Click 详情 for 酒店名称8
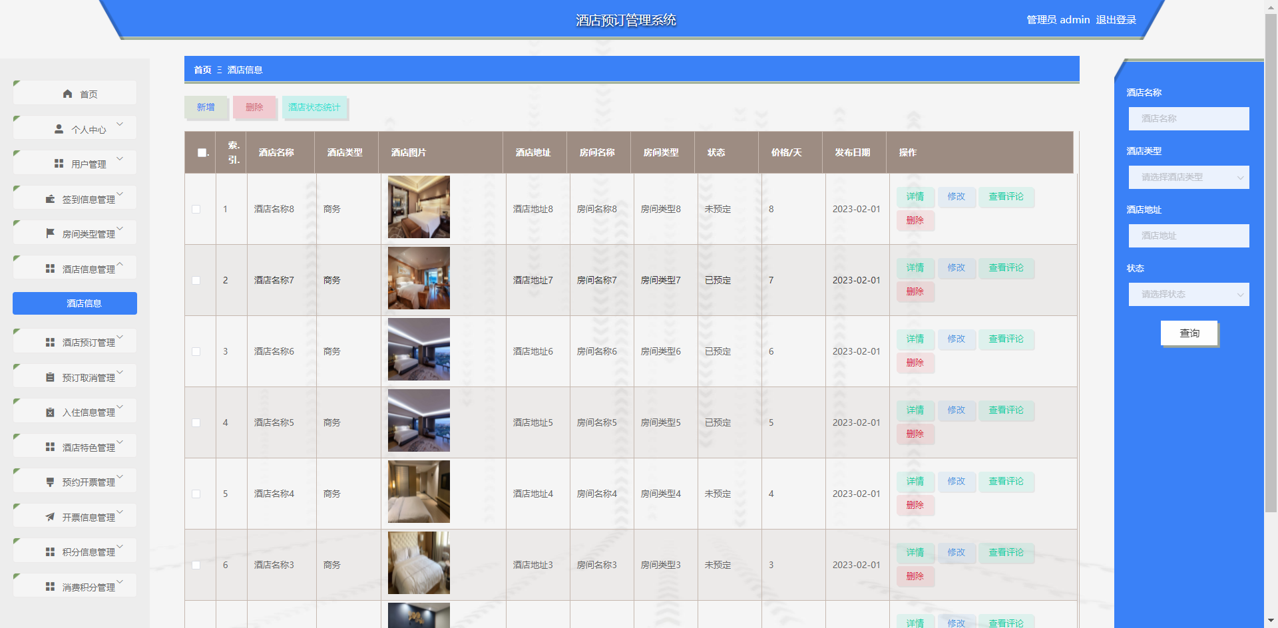The image size is (1278, 628). [915, 196]
